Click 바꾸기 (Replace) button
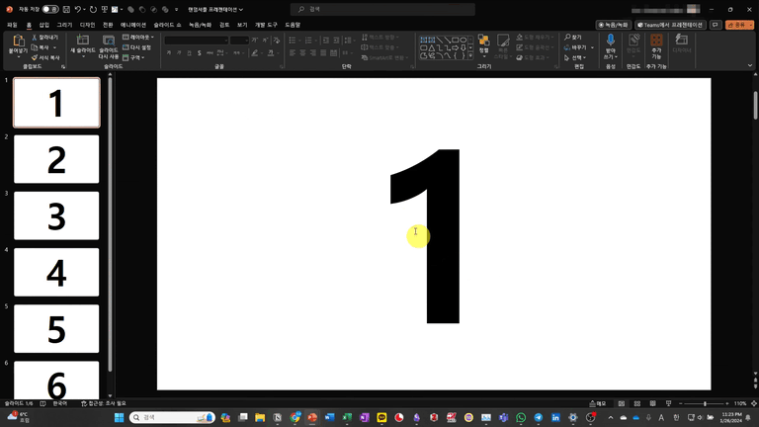Screen dimensions: 759x427 point(575,47)
